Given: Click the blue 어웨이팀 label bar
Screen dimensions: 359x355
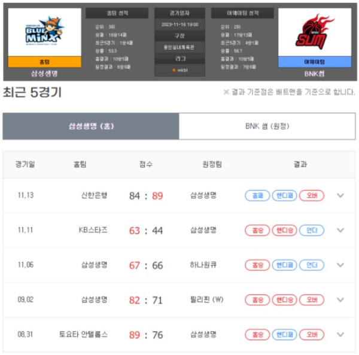Looking at the screenshot, I should pyautogui.click(x=315, y=62).
